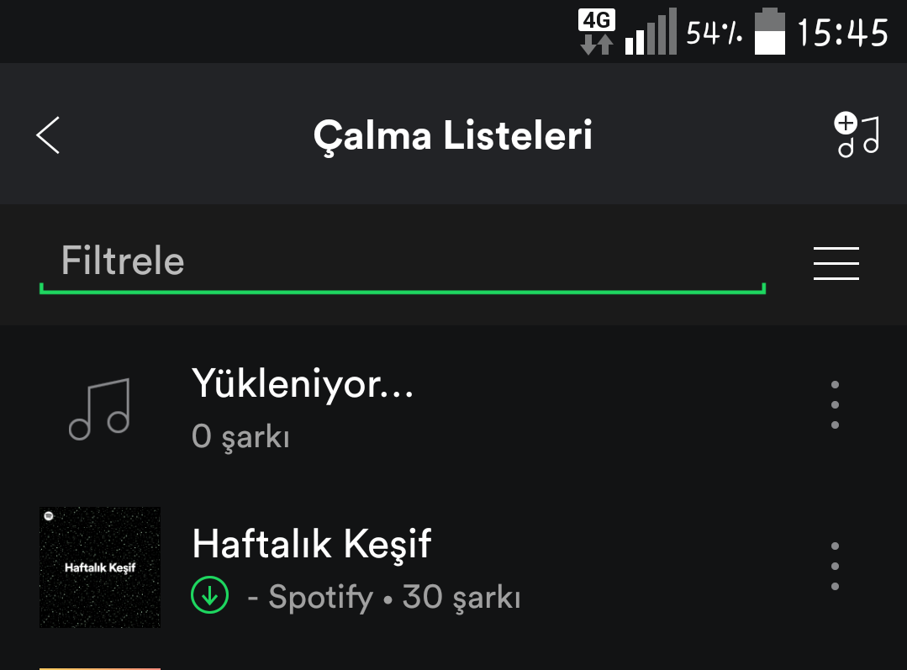
Task: Focus the Filtrele input field
Action: 403,262
